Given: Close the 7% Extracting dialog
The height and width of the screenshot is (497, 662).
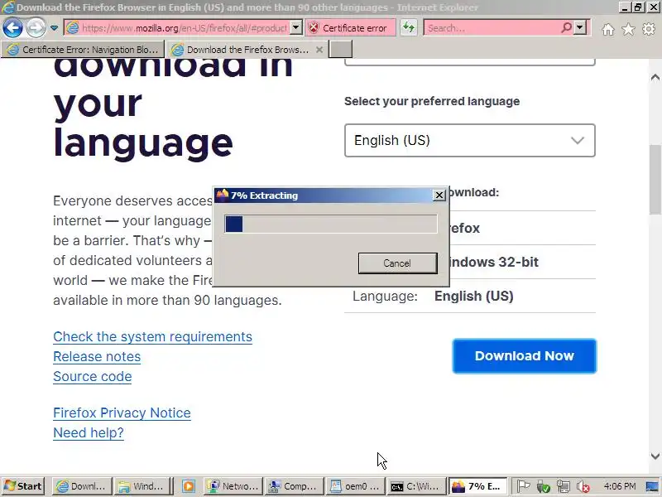Looking at the screenshot, I should 439,195.
